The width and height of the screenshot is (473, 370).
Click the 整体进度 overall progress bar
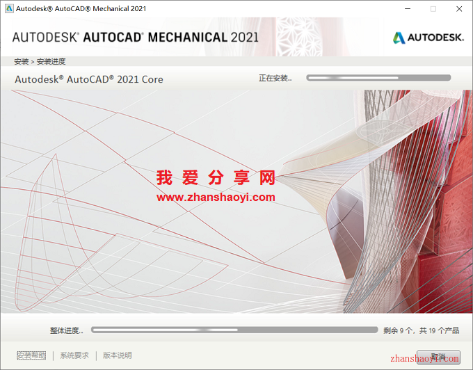click(x=234, y=330)
